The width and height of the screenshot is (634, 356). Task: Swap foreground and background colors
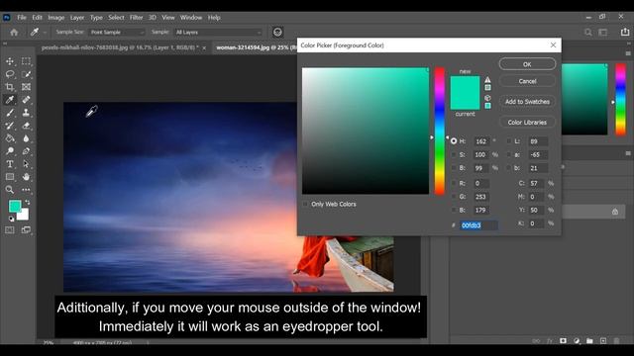(x=27, y=202)
